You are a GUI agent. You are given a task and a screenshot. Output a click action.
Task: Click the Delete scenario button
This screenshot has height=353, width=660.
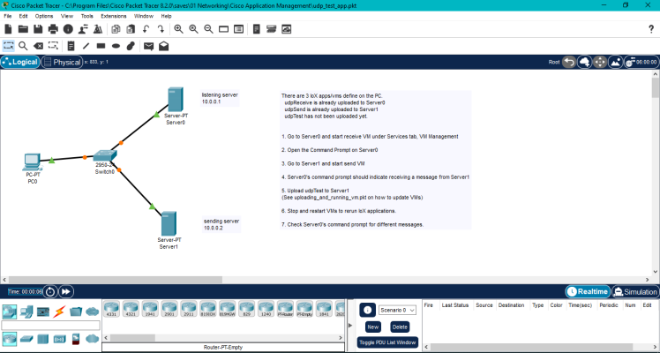pos(400,327)
